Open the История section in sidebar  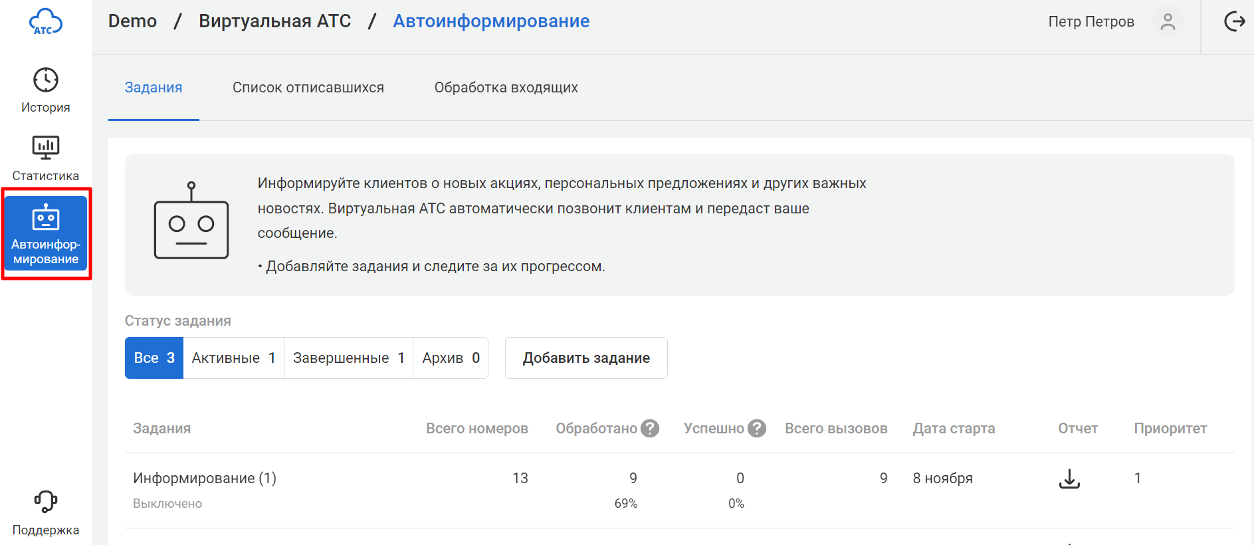45,90
